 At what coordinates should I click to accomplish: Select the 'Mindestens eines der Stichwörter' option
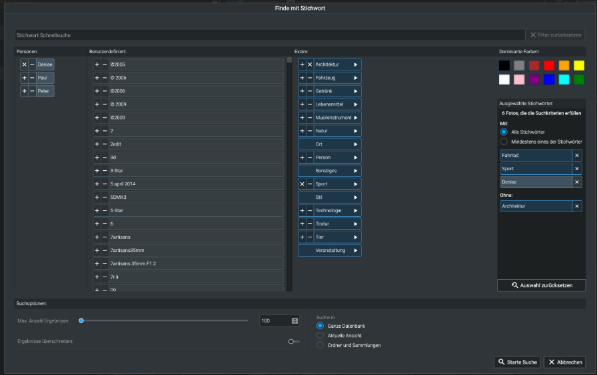[504, 142]
